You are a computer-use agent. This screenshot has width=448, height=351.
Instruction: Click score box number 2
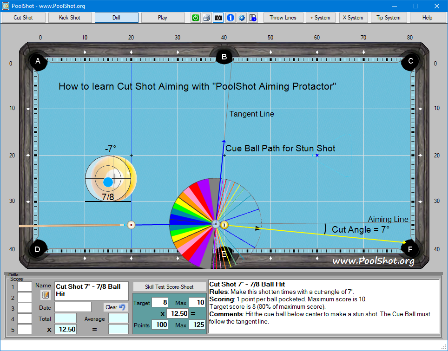pos(25,297)
